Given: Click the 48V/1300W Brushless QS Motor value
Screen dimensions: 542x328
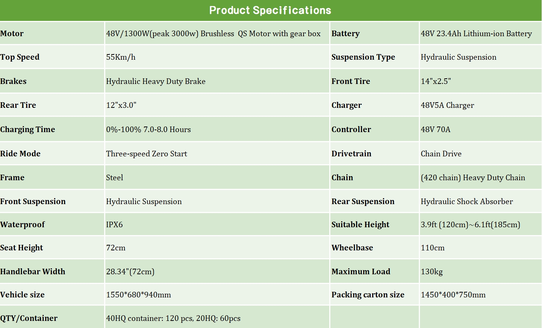Looking at the screenshot, I should [x=213, y=34].
